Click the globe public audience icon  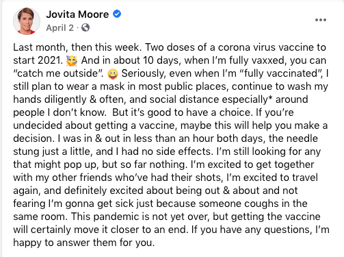(x=85, y=27)
